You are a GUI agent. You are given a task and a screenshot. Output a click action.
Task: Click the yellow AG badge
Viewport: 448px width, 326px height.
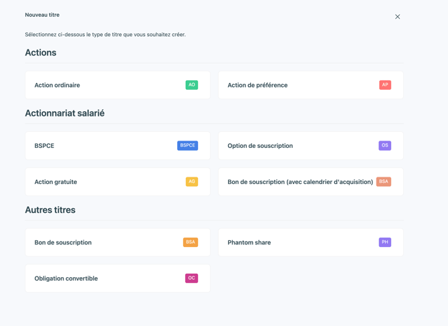click(192, 181)
